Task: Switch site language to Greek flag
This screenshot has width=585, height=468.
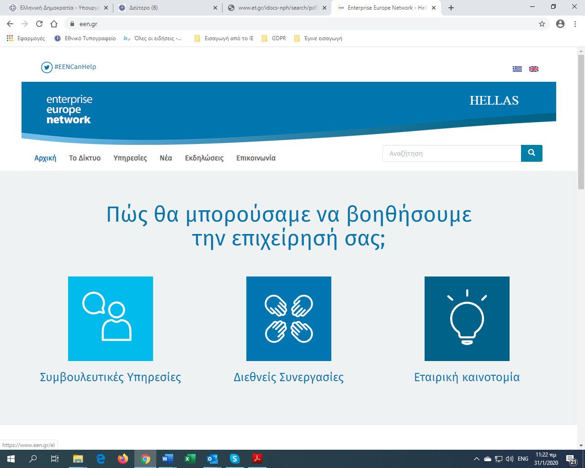Action: point(517,69)
